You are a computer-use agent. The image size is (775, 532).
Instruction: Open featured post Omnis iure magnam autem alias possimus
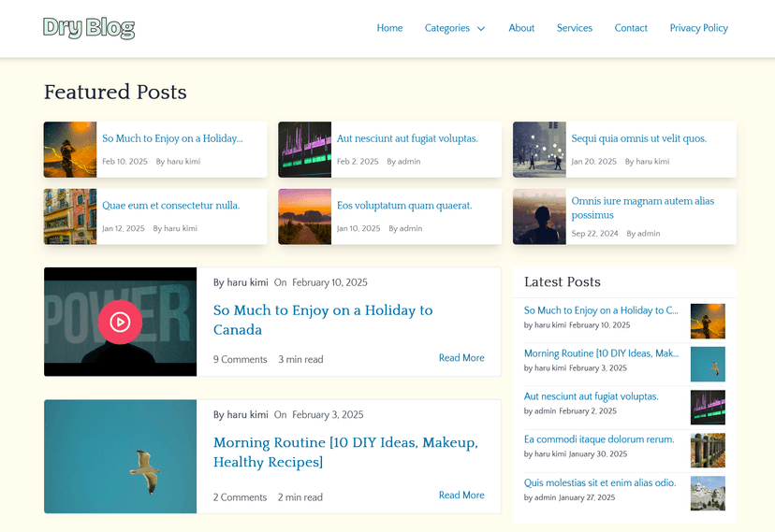(x=642, y=208)
